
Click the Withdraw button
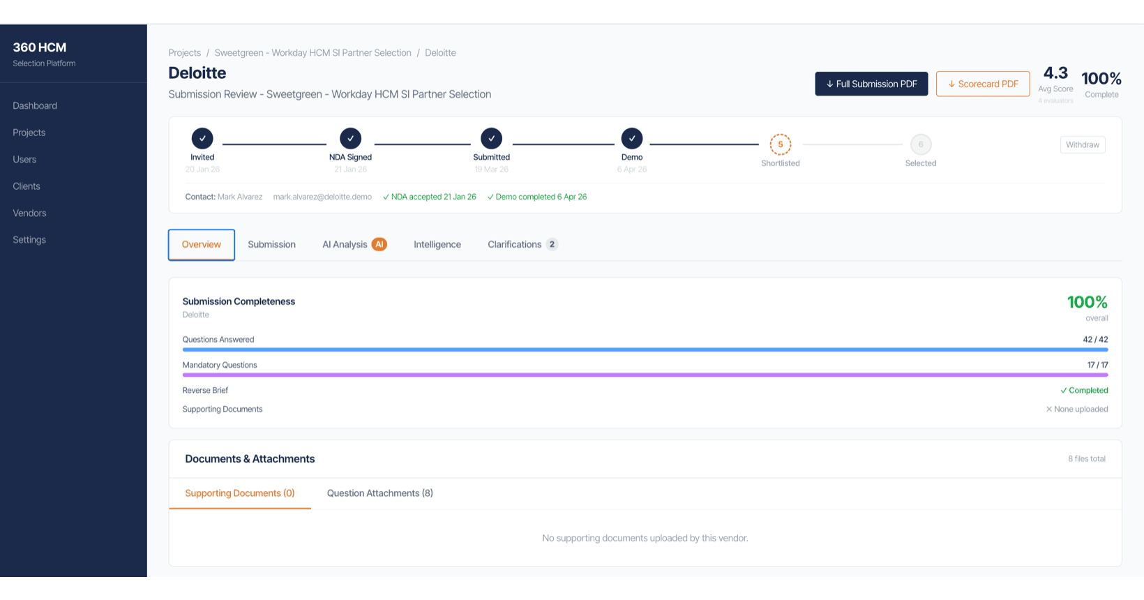click(x=1083, y=145)
